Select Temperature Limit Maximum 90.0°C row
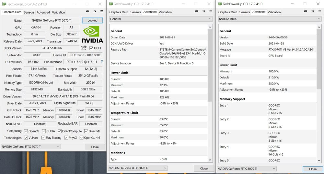The width and height of the screenshot is (324, 174). point(158,137)
